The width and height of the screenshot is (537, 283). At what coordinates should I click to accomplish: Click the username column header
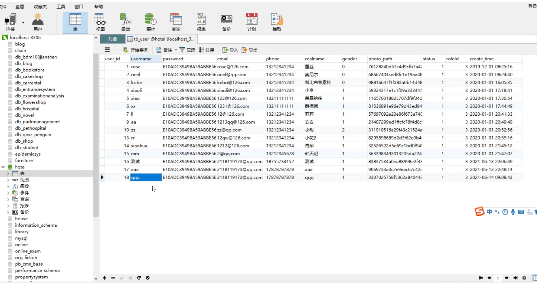pos(146,59)
